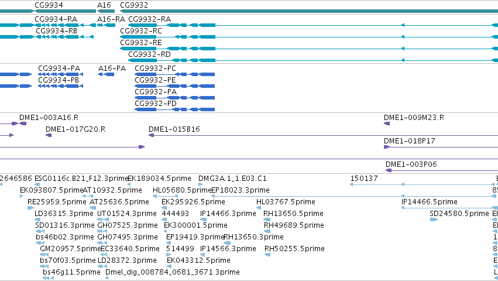Select the GH07525.3prime EST label
Image resolution: width=498 pixels, height=281 pixels.
point(128,225)
